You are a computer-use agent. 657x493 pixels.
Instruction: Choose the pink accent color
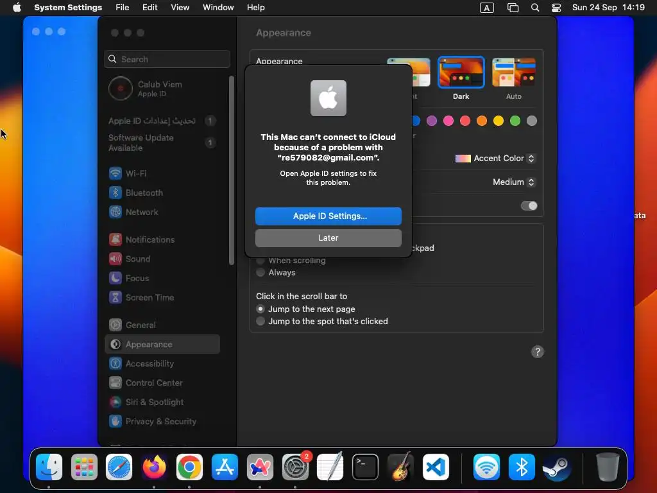(448, 121)
